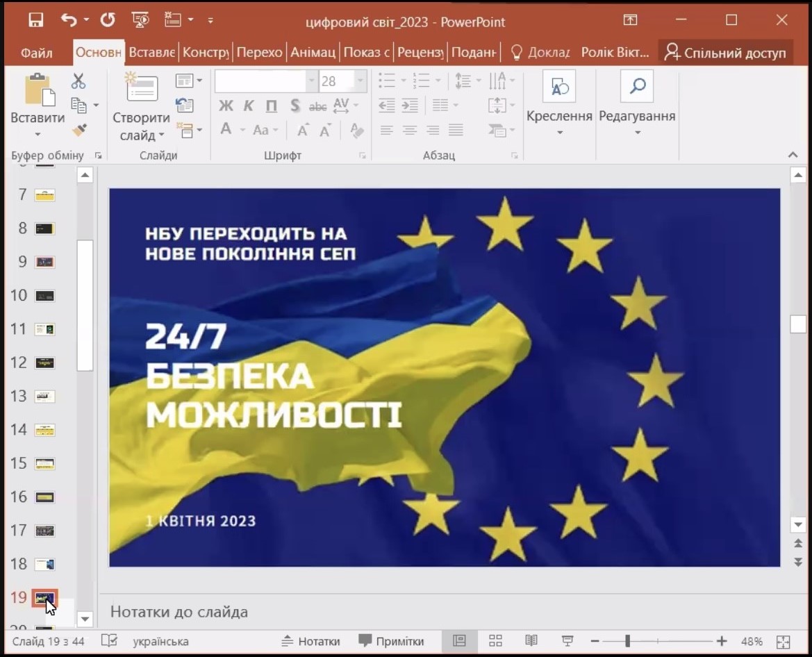Click the zoom slider handle
Screen dimensions: 812x657
pos(627,641)
